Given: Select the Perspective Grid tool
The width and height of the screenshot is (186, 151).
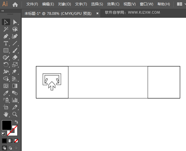Looking at the screenshot, I should [x=15, y=79].
